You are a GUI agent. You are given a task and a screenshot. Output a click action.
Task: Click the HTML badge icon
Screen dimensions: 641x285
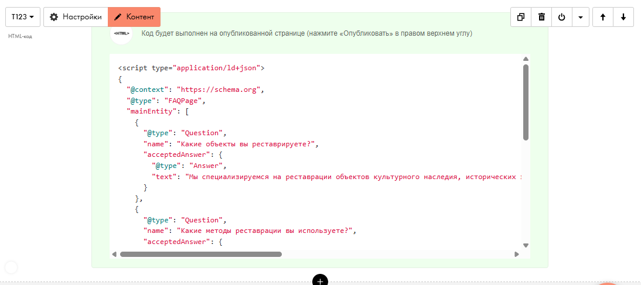(121, 33)
